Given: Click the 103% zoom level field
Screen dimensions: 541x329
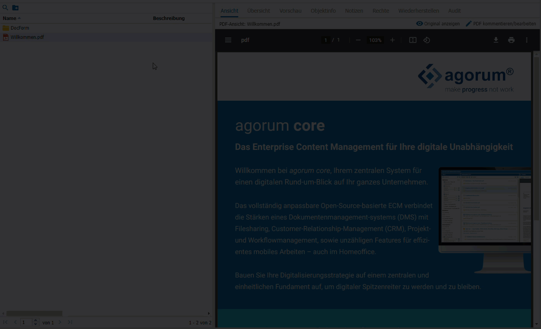Looking at the screenshot, I should click(375, 40).
